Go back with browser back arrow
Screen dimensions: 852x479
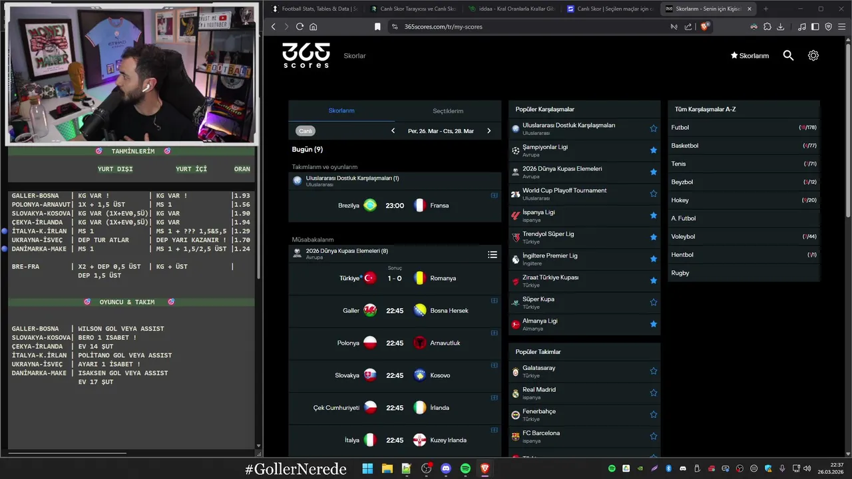[273, 27]
